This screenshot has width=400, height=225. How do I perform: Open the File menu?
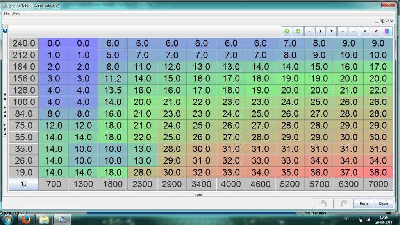(7, 14)
